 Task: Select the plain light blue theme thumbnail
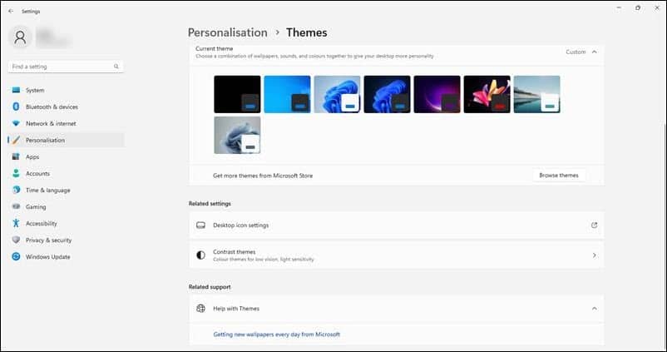pos(287,94)
